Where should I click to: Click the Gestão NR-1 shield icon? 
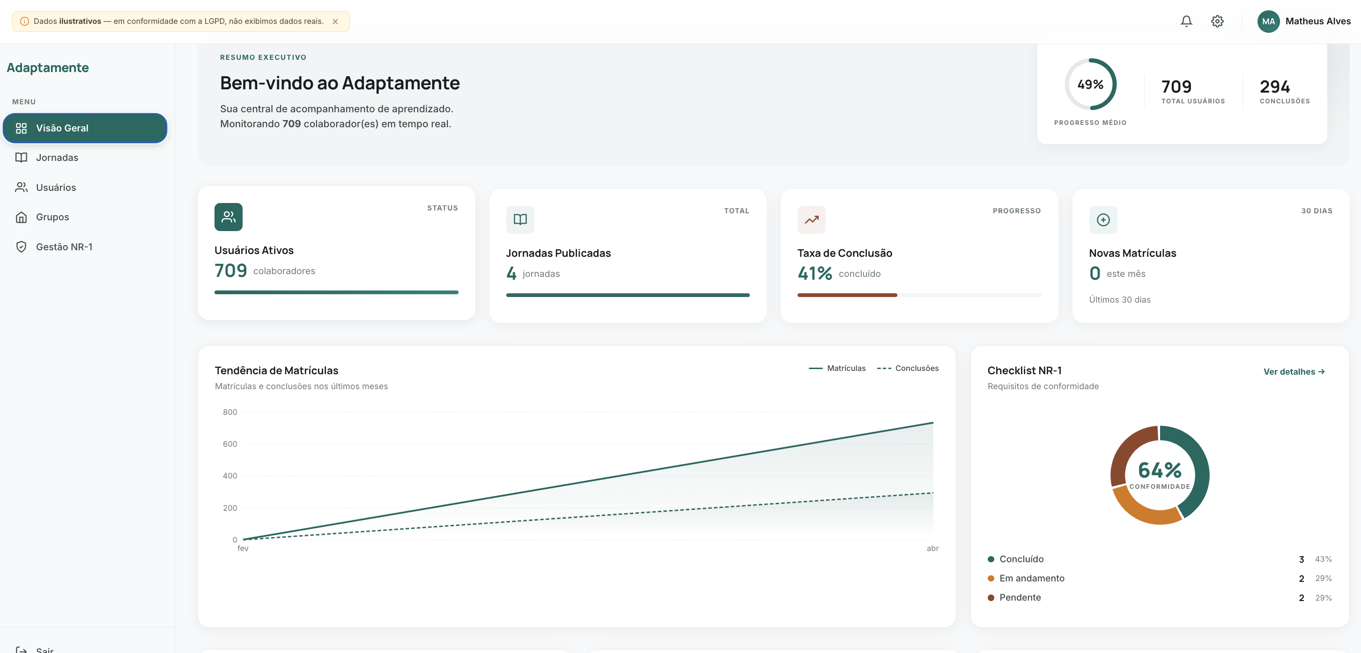21,247
